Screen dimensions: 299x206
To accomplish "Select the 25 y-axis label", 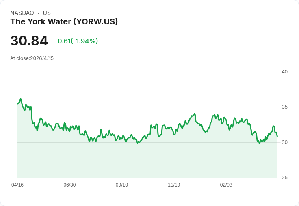I will click(x=284, y=178).
